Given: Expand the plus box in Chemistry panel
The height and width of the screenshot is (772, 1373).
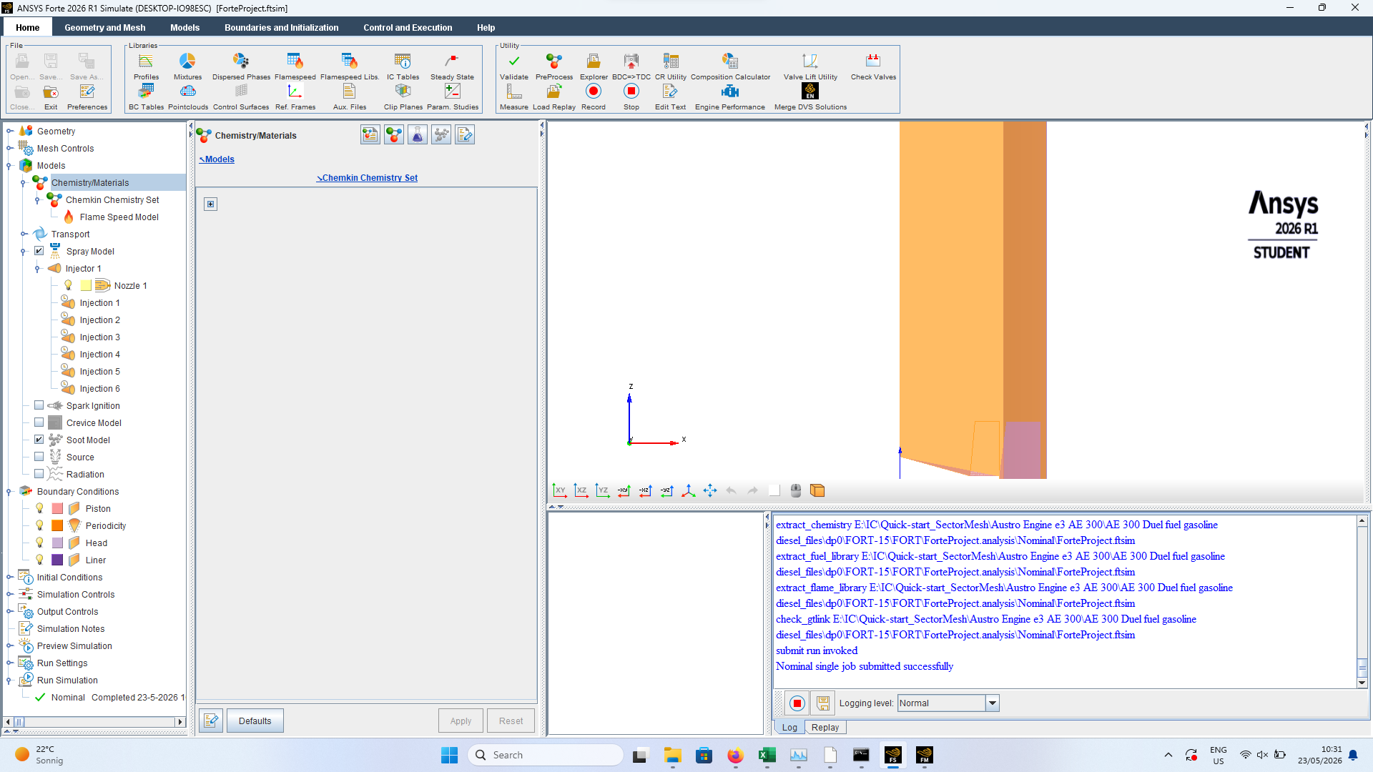Looking at the screenshot, I should click(210, 204).
